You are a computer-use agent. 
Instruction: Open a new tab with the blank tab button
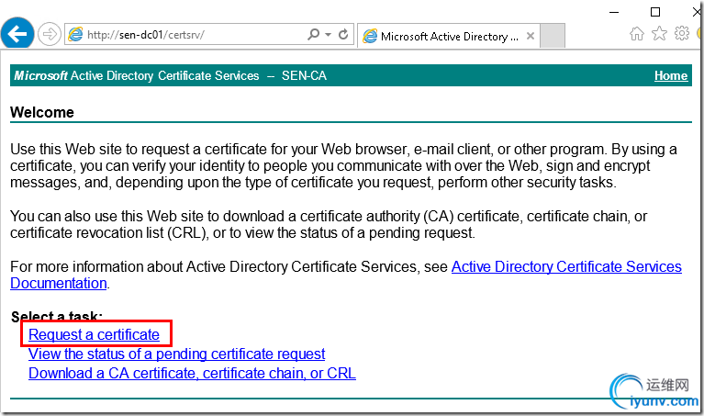(553, 36)
